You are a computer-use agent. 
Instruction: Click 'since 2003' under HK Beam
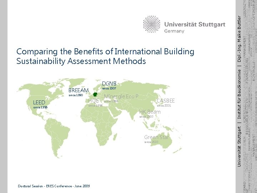click(x=146, y=117)
